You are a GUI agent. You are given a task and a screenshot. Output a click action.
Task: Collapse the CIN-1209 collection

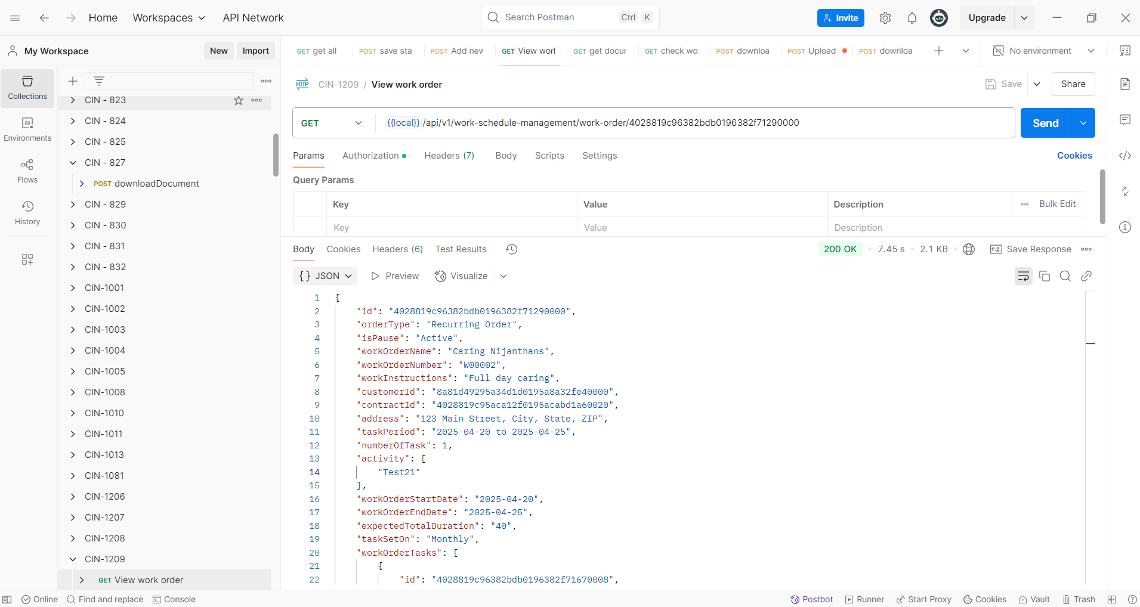pos(73,559)
